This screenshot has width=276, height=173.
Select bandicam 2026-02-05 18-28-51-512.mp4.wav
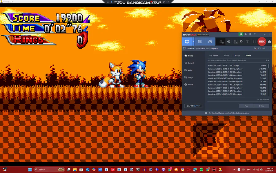pos(237,69)
